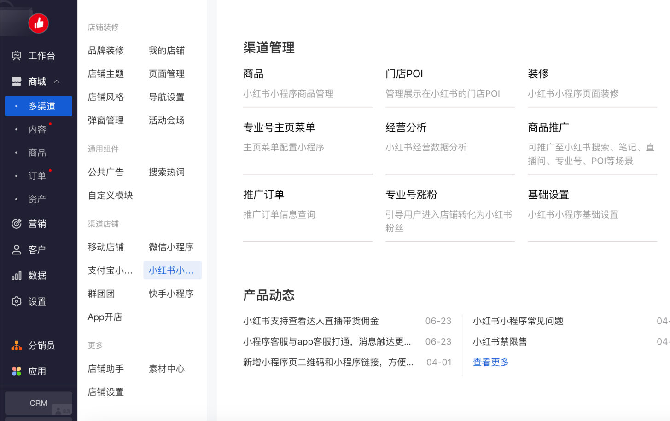
Task: Click 店铺装修 section heading text
Action: (103, 28)
